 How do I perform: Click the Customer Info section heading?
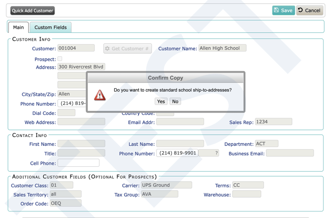tap(31, 39)
